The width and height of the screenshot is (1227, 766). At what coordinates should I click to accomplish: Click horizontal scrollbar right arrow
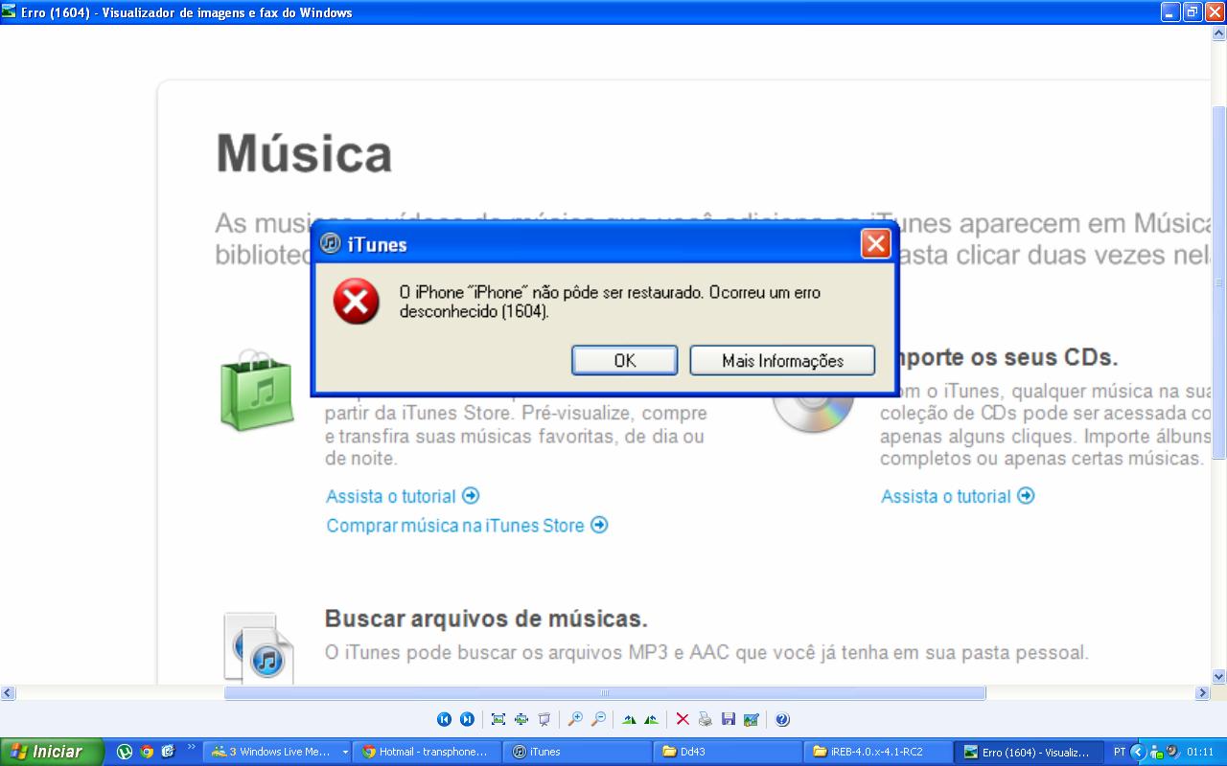1203,692
